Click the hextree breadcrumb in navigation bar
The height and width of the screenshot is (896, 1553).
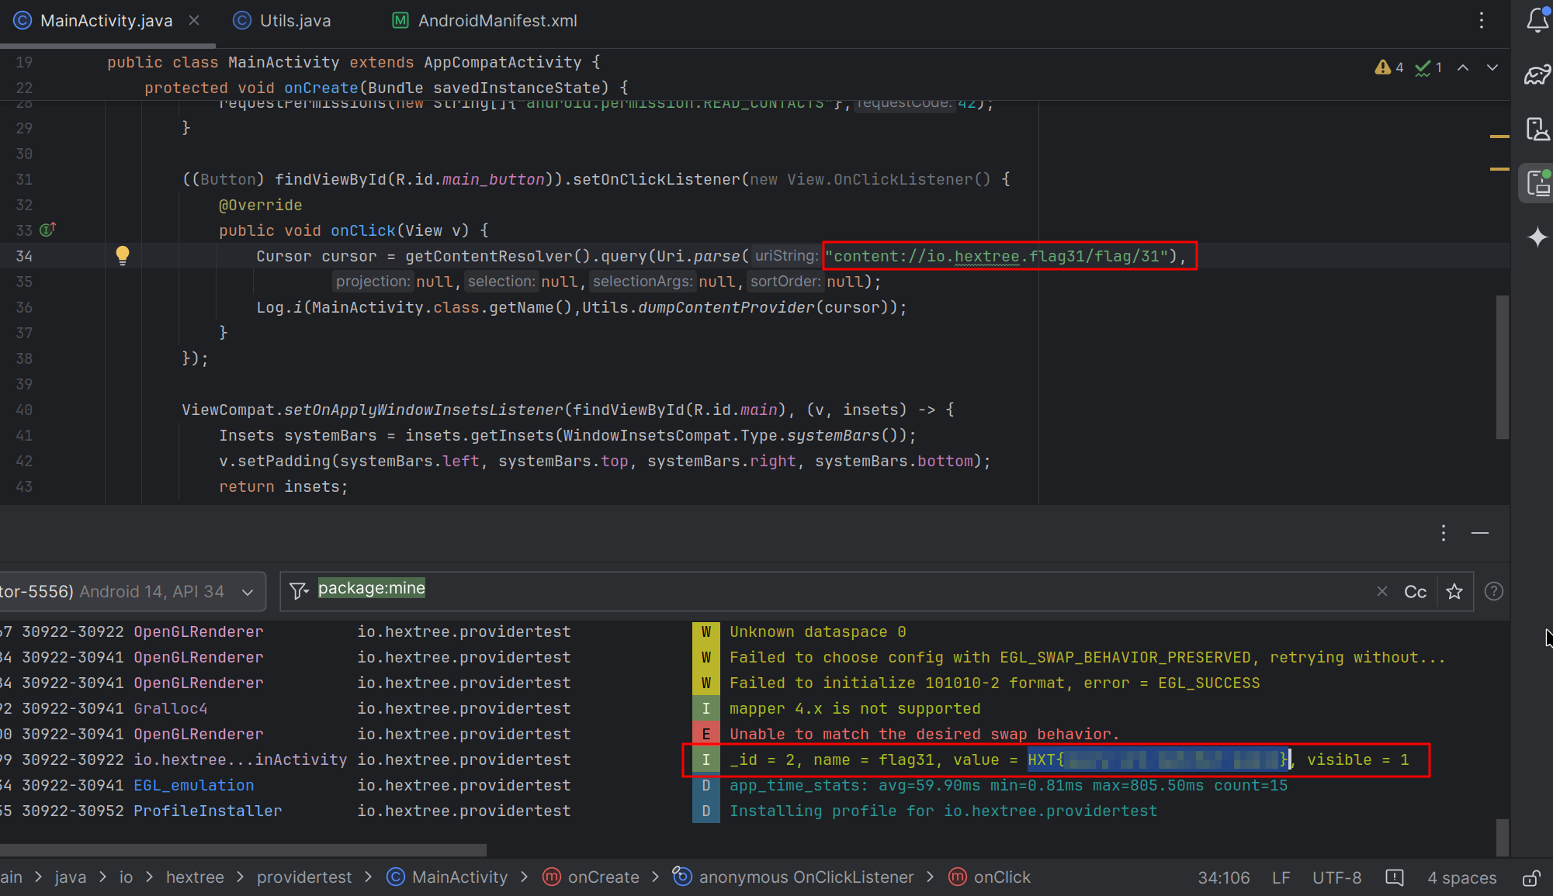pyautogui.click(x=195, y=877)
